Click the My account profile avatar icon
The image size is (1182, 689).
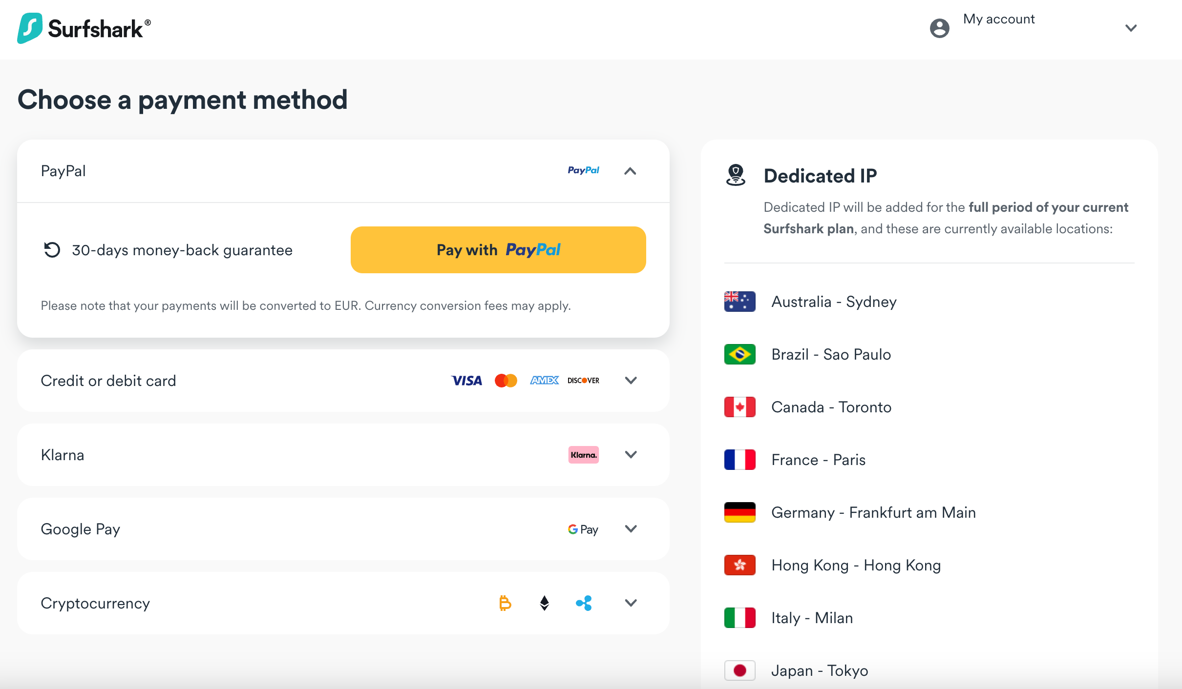pos(939,28)
